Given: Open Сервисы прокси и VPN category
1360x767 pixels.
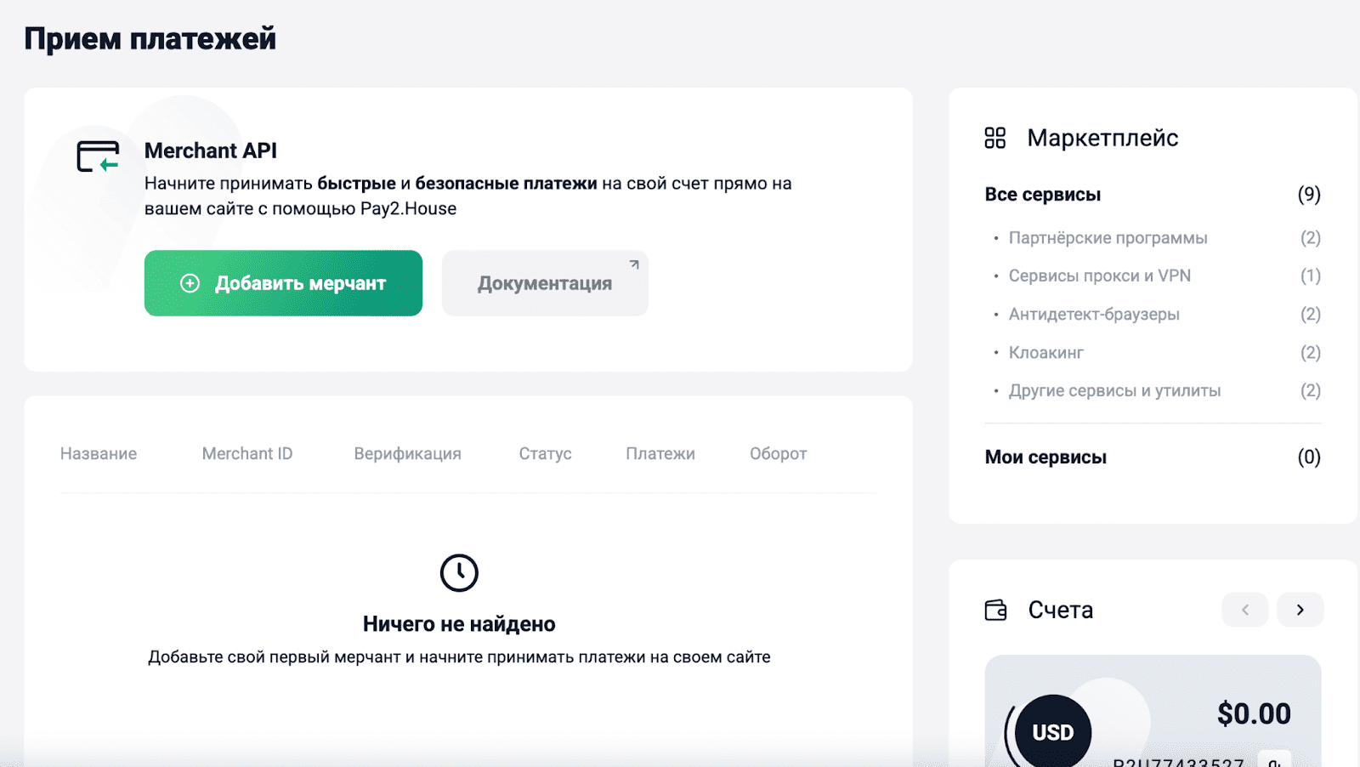Looking at the screenshot, I should coord(1099,276).
